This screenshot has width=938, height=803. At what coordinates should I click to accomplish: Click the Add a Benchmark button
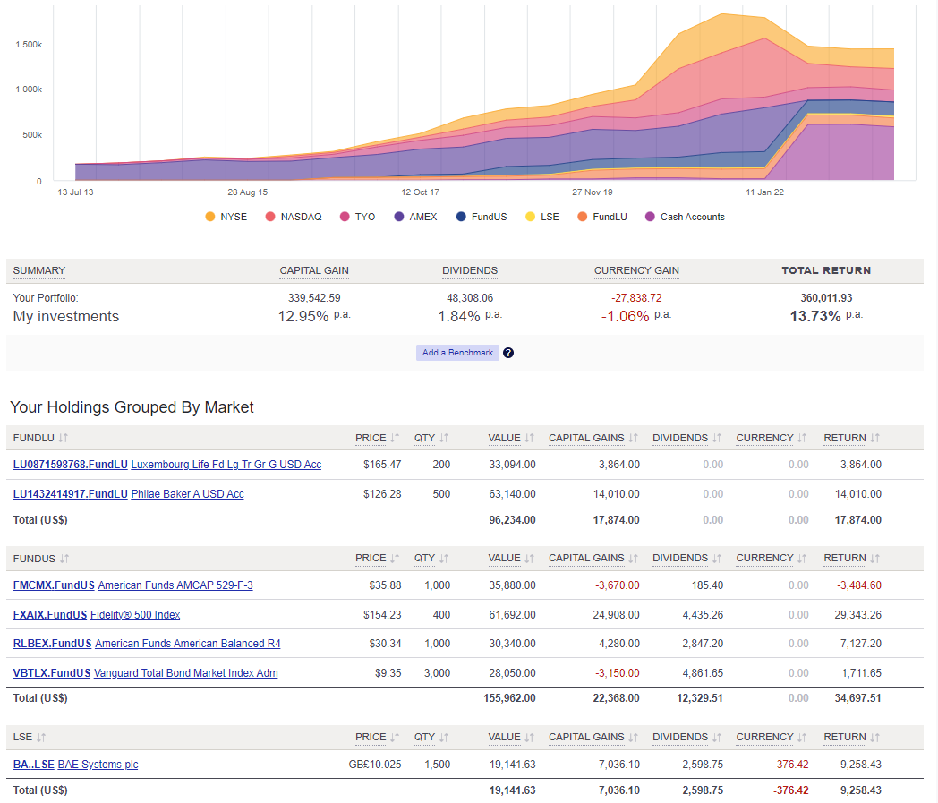coord(456,353)
